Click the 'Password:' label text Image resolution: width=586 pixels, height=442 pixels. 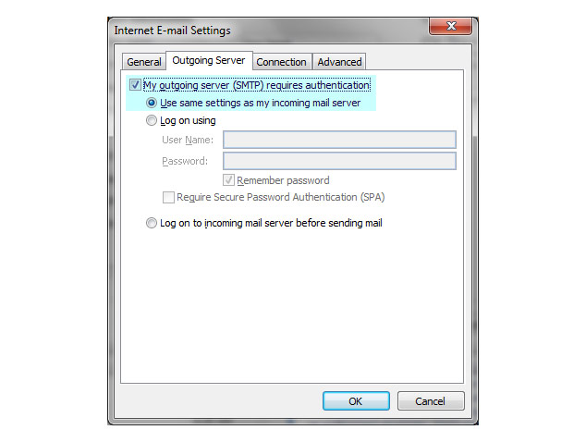(x=185, y=161)
